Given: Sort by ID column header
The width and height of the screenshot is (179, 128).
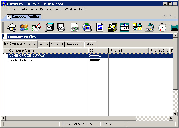Looking at the screenshot, I should [98, 50].
